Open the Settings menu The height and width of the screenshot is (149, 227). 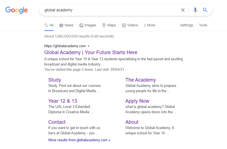[x=186, y=25]
